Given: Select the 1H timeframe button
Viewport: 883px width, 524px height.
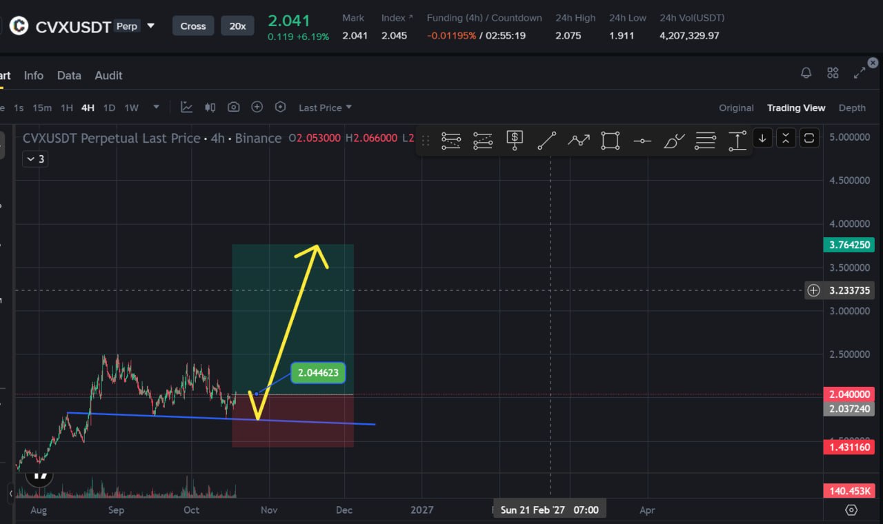Looking at the screenshot, I should 67,108.
